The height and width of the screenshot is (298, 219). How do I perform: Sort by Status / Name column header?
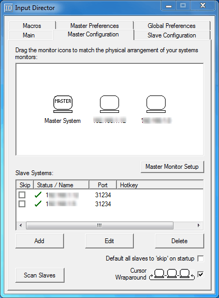[61, 185]
